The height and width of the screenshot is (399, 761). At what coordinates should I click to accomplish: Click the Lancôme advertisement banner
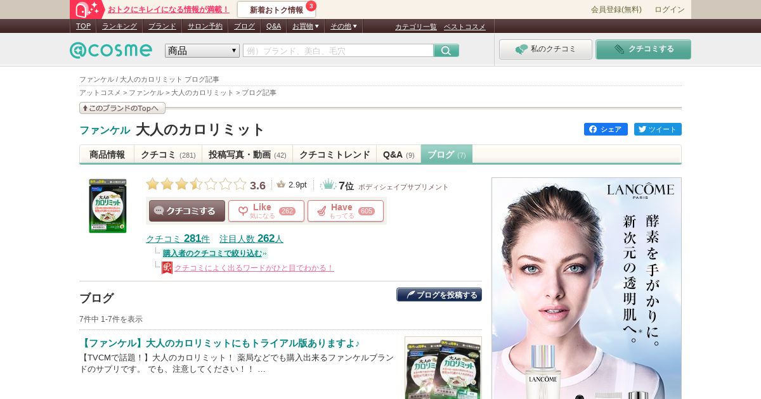click(x=587, y=288)
